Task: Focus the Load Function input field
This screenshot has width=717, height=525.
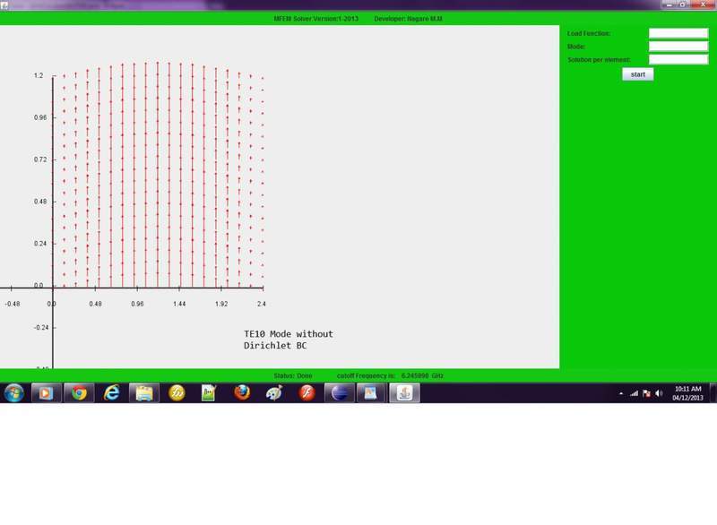Action: [x=678, y=33]
